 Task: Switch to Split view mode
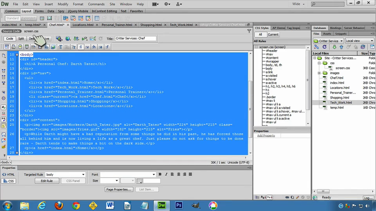[21, 39]
